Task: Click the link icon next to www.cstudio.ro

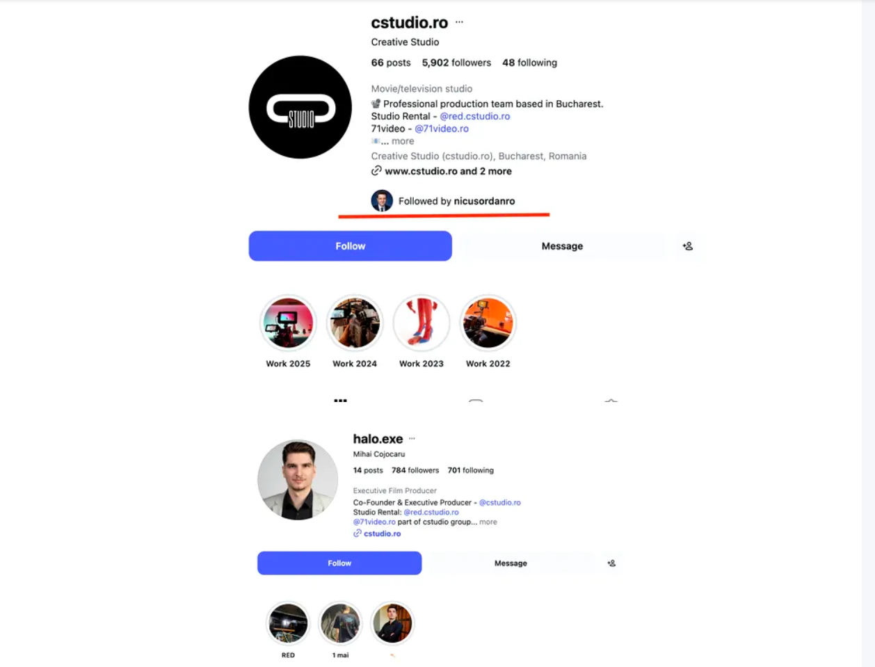Action: (x=376, y=171)
